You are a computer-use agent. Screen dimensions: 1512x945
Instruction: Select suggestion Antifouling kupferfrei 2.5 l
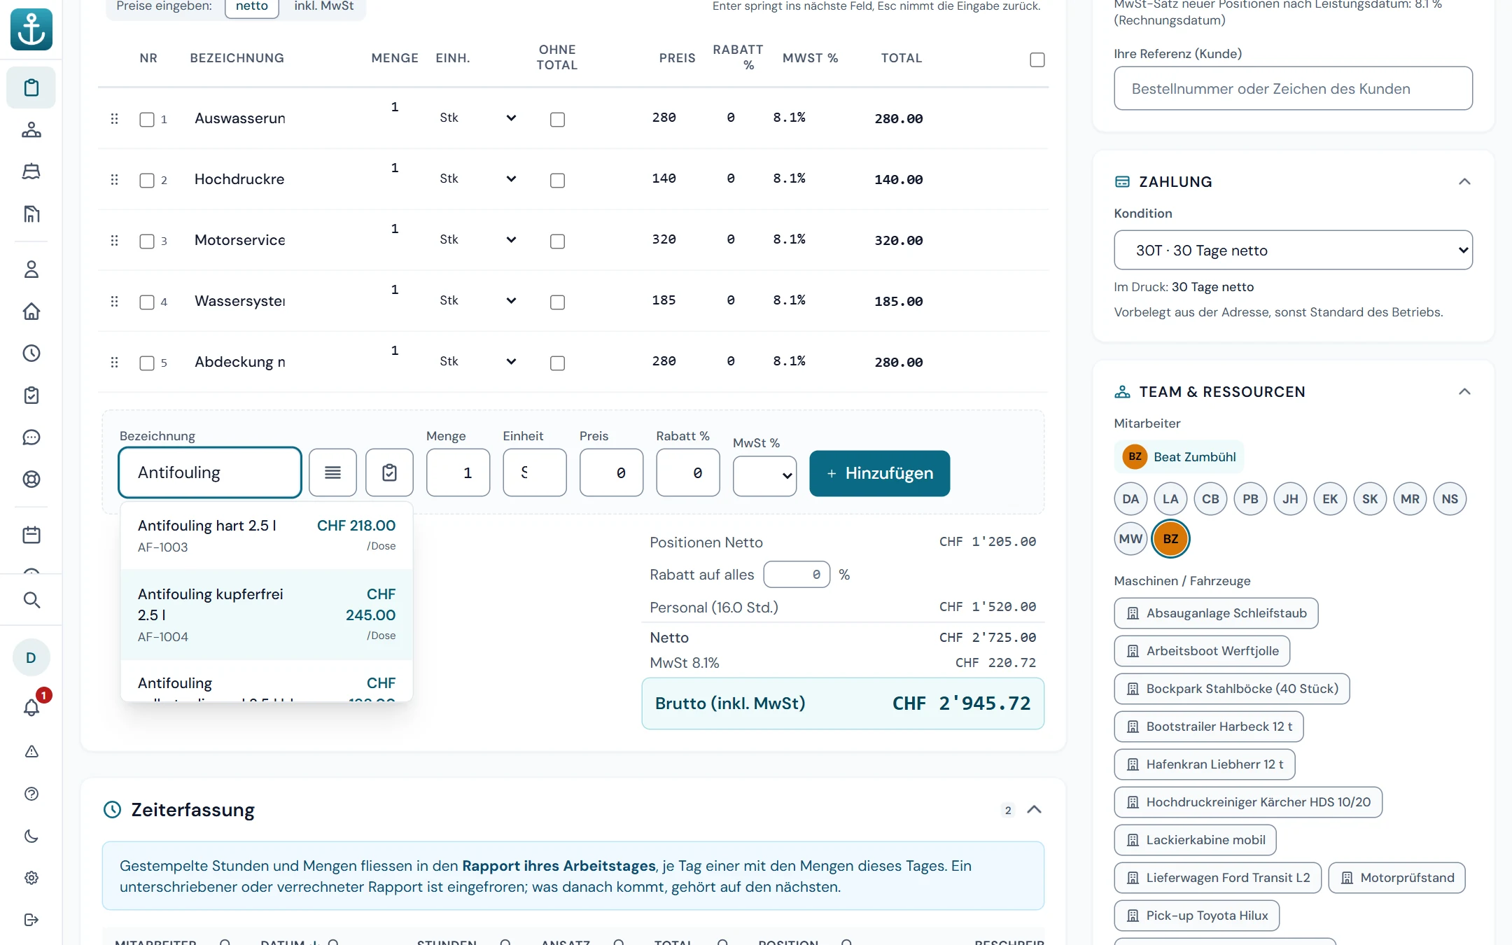pos(267,615)
